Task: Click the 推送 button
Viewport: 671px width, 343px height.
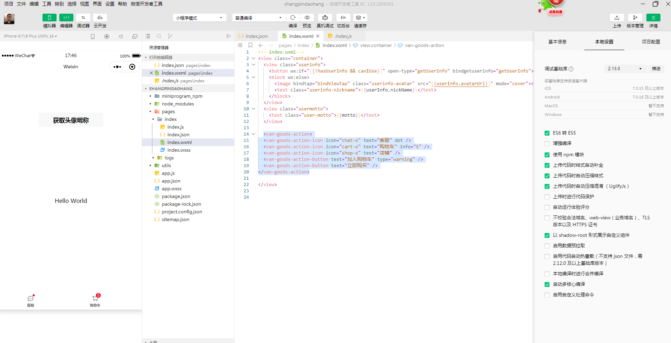Action: pyautogui.click(x=656, y=69)
